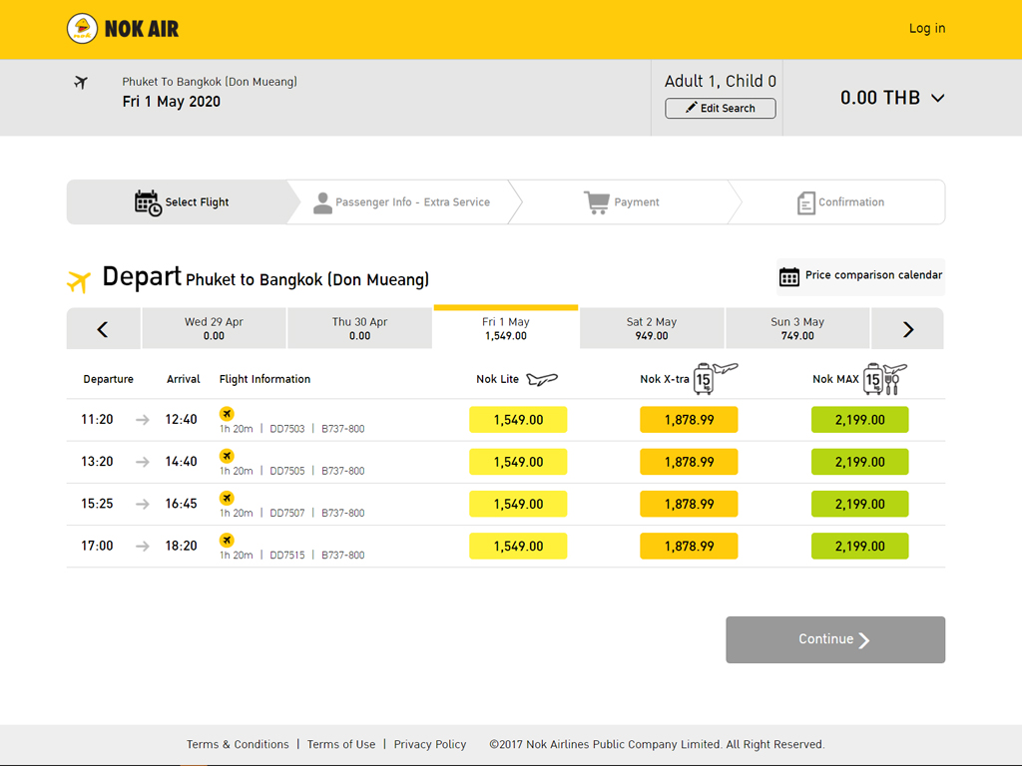Choose Nok X-tra 1,878.99 for the 11:20 flight
Image resolution: width=1022 pixels, height=766 pixels.
click(x=689, y=420)
